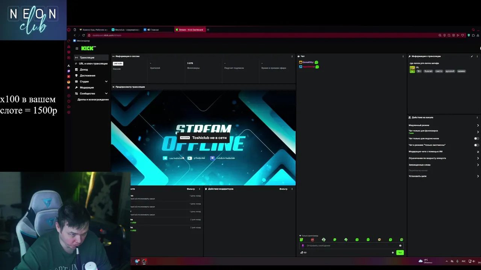The width and height of the screenshot is (481, 270).
Task: Toggle subscribers-only chat switch
Action: [476, 139]
